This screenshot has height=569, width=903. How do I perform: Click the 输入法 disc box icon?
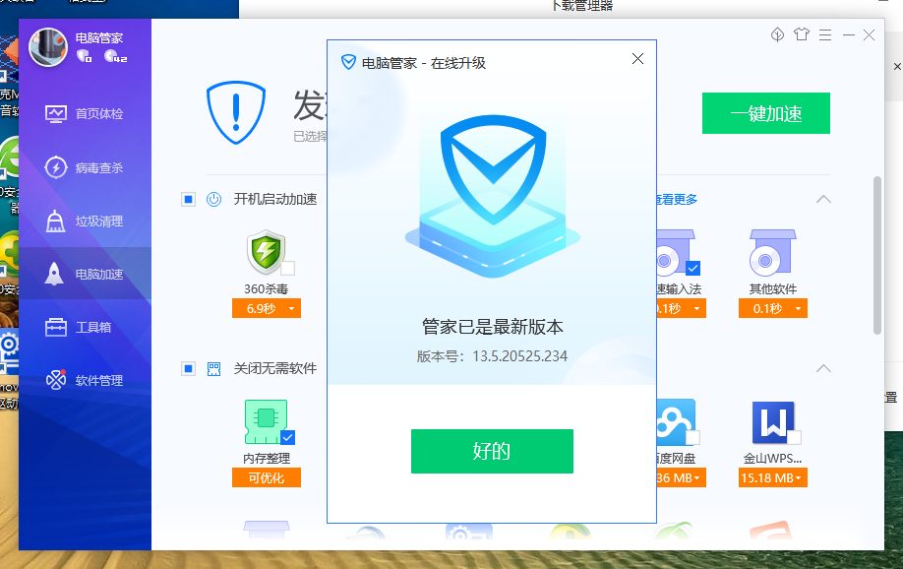tap(676, 252)
